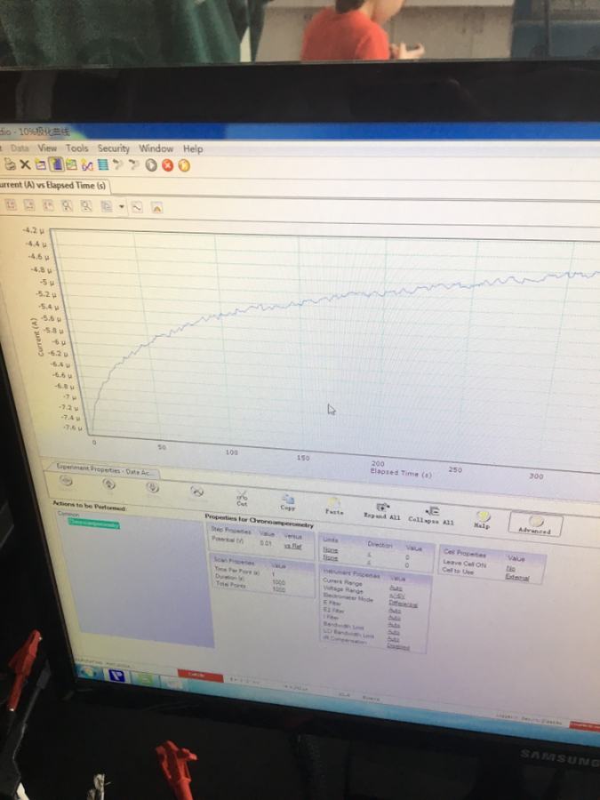Click the first grey arrow icon

click(x=118, y=164)
